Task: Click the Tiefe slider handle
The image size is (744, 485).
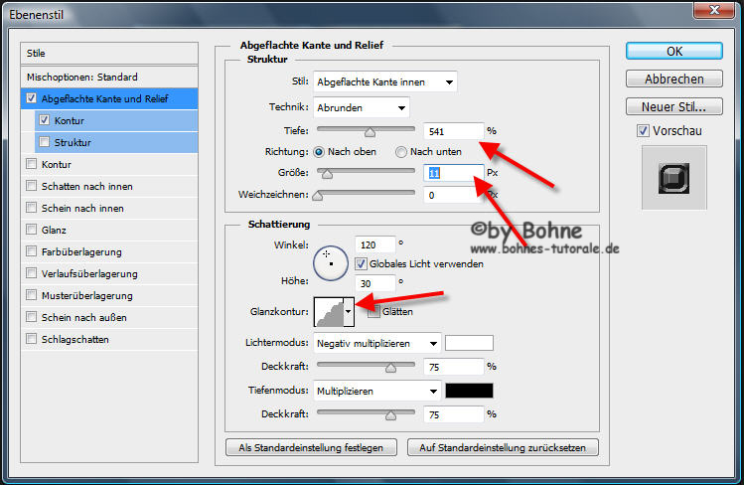Action: (370, 131)
